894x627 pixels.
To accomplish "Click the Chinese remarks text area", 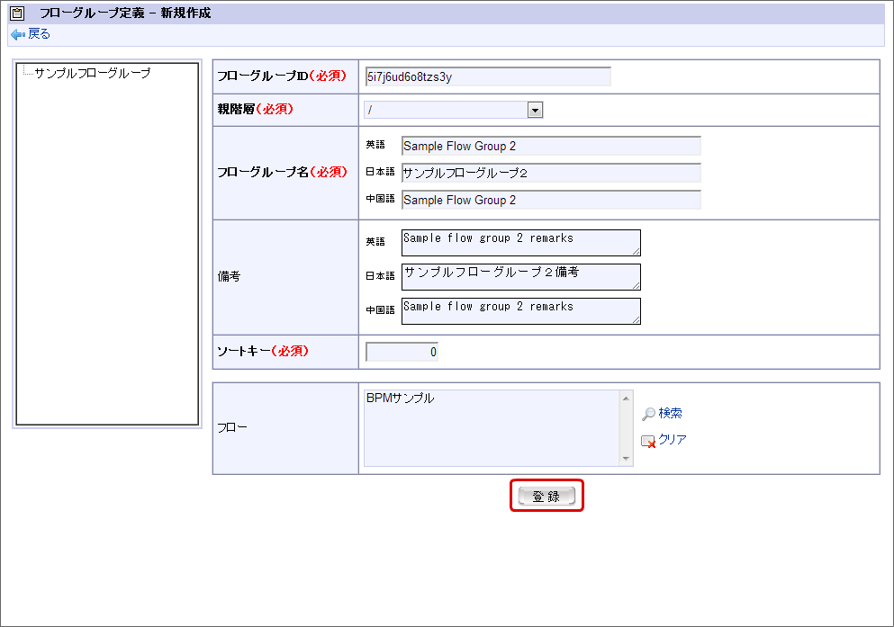I will pos(520,310).
